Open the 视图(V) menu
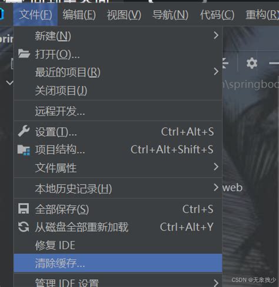The width and height of the screenshot is (279, 287). pyautogui.click(x=124, y=15)
